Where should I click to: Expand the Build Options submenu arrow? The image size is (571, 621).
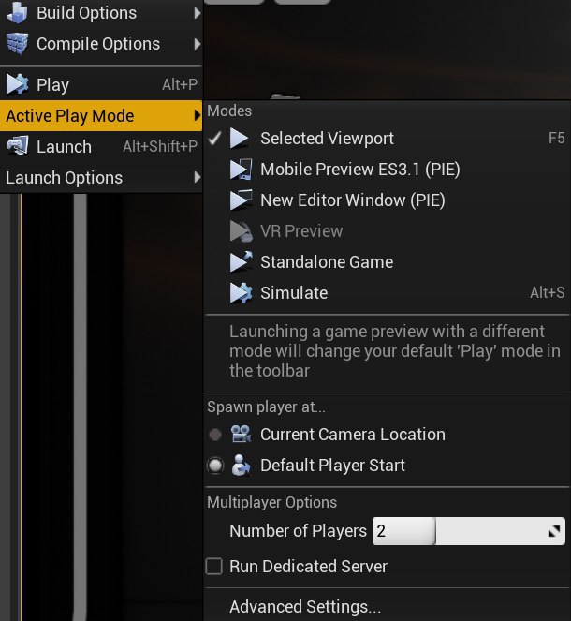pyautogui.click(x=198, y=13)
